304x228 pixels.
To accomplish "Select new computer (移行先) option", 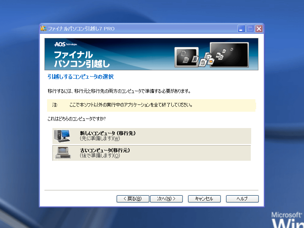I will click(152, 136).
